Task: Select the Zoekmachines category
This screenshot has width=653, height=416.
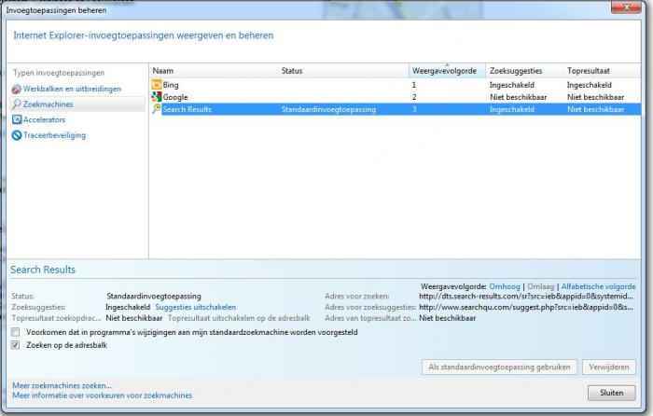Action: [x=48, y=104]
